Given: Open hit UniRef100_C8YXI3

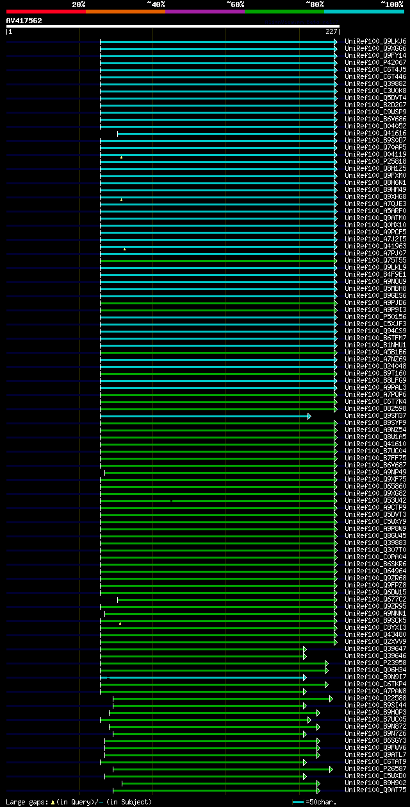Looking at the screenshot, I should coord(375,628).
